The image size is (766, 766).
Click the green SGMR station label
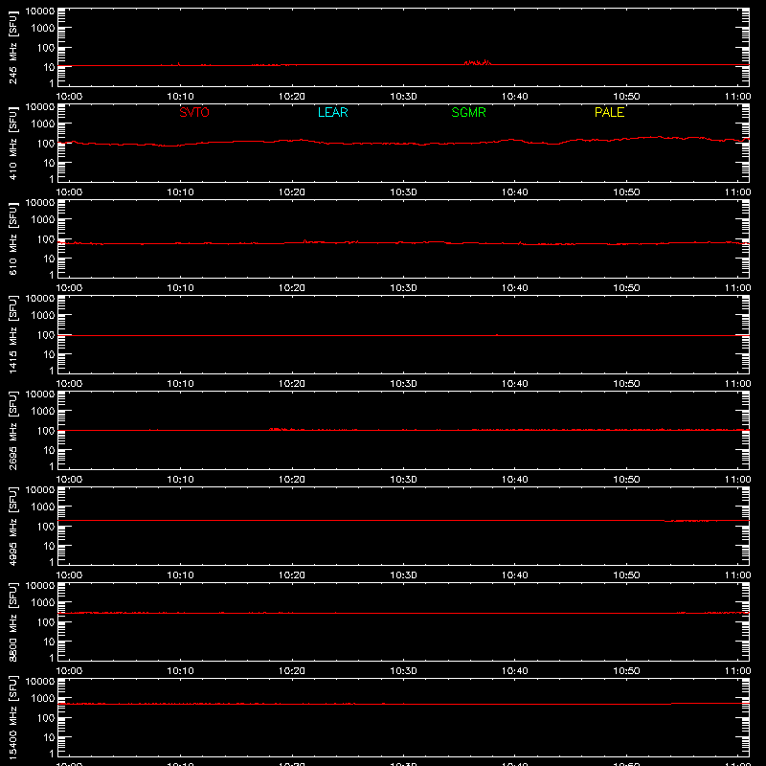(x=468, y=112)
